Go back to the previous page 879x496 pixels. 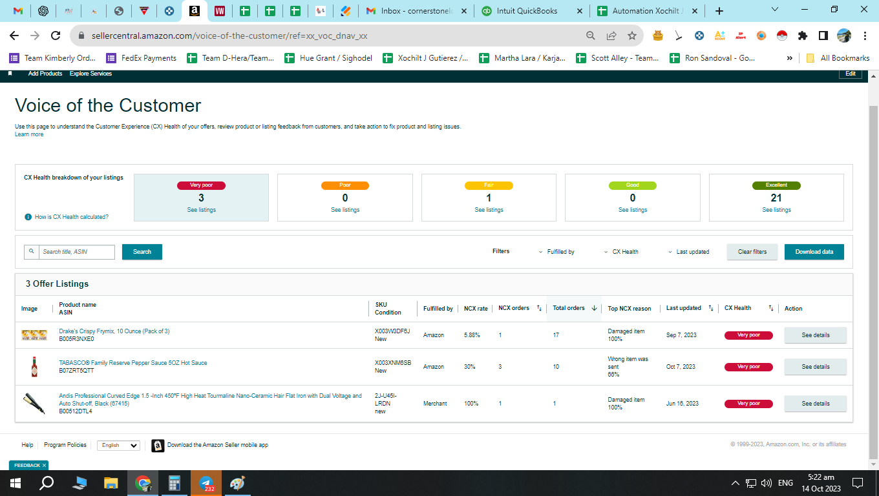14,36
